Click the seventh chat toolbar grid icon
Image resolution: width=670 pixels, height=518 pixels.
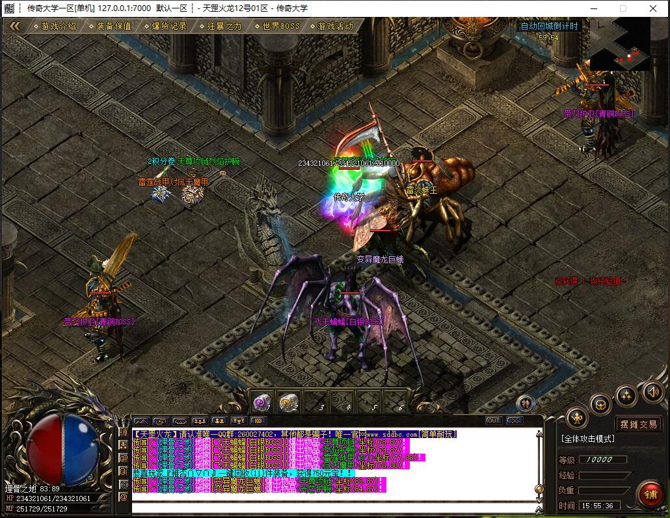coord(258,421)
